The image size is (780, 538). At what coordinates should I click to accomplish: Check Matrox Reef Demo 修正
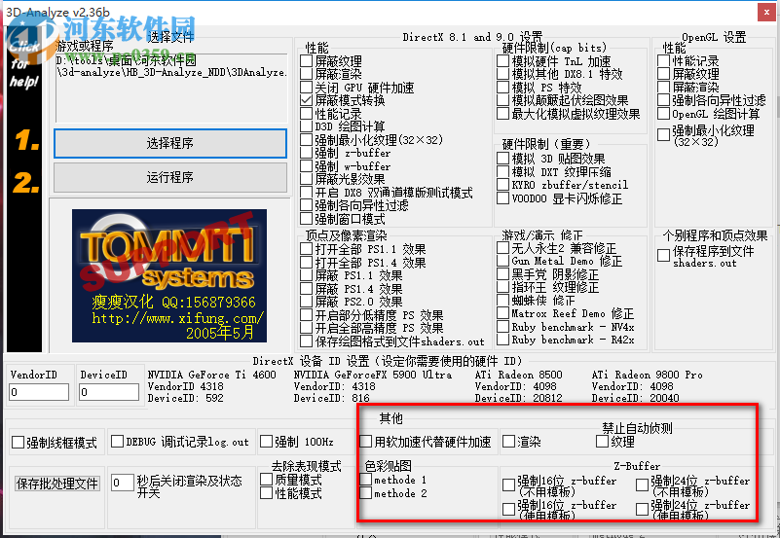click(x=502, y=313)
